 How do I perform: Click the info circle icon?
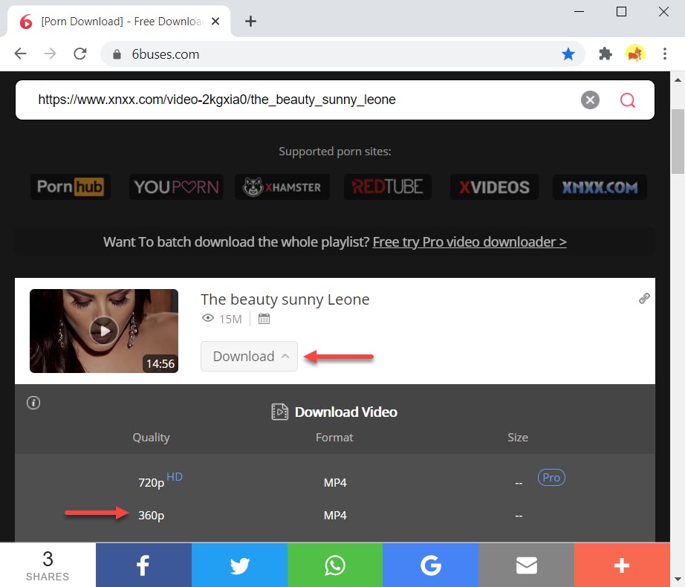(x=33, y=403)
